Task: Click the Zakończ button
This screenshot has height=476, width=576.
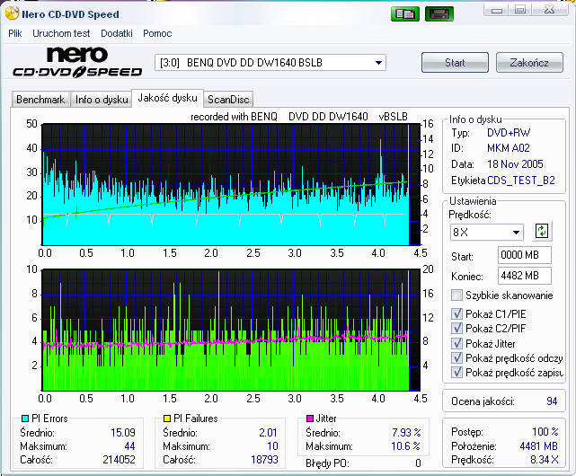Action: (x=529, y=63)
